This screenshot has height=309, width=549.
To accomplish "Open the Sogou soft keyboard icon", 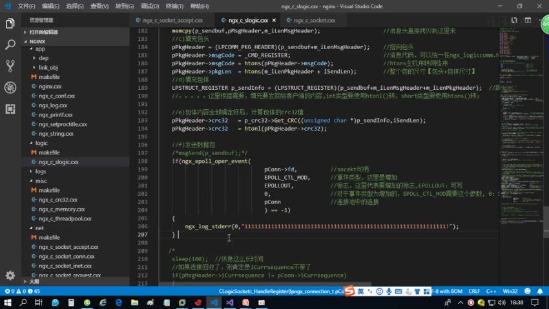I will click(399, 291).
